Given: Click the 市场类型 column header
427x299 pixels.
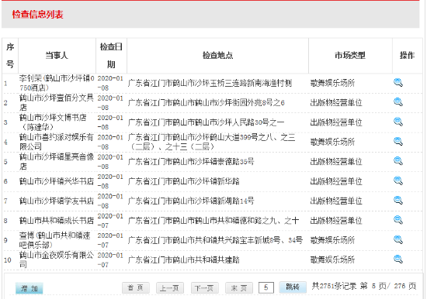Looking at the screenshot, I should [x=350, y=56].
